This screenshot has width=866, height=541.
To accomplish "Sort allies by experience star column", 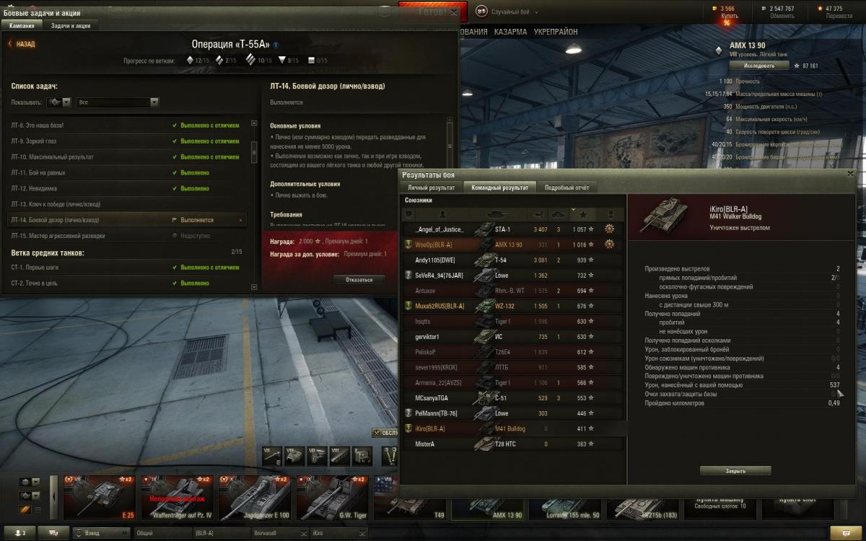I will click(x=583, y=214).
